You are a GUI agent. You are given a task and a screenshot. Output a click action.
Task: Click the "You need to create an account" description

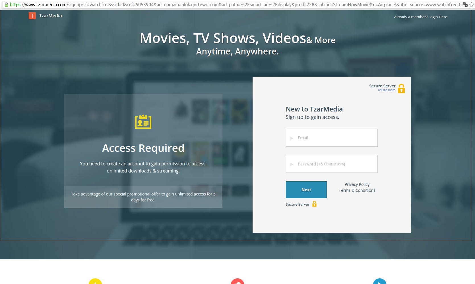click(143, 167)
